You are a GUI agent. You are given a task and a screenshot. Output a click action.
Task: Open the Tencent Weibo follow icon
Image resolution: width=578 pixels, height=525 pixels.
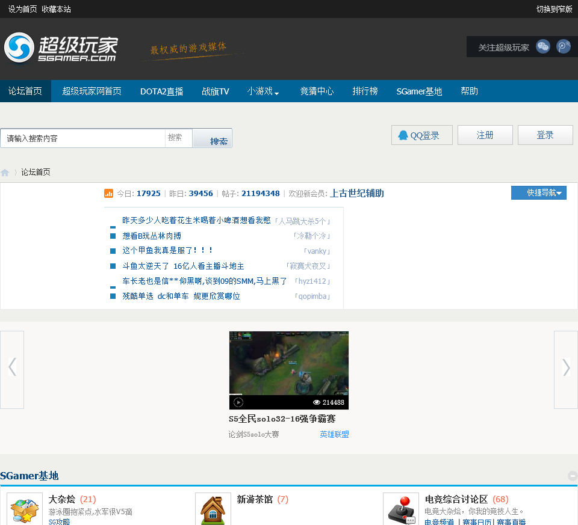pyautogui.click(x=564, y=47)
